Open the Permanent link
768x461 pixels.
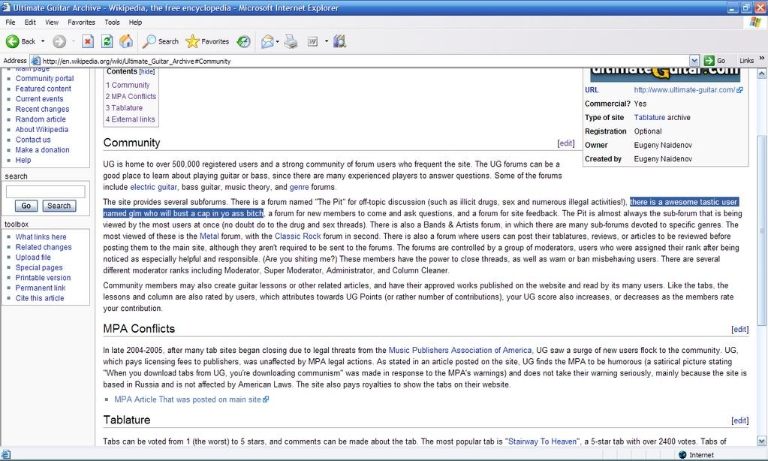click(40, 288)
